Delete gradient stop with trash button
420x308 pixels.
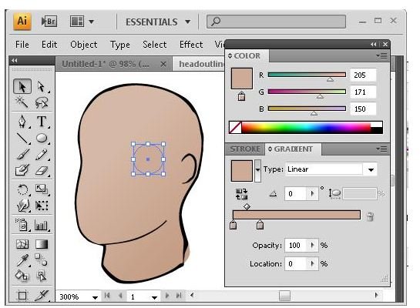[x=370, y=216]
